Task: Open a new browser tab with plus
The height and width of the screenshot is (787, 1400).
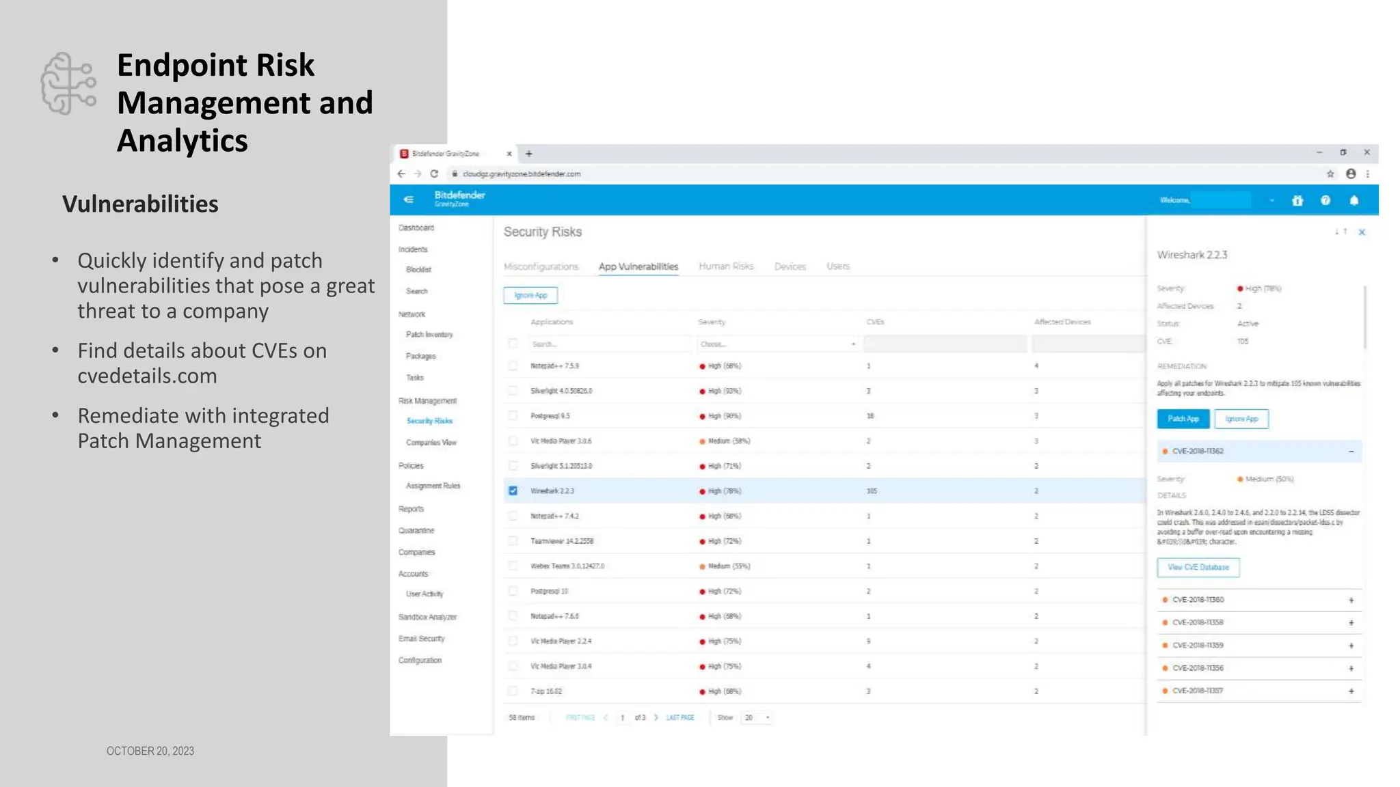Action: pyautogui.click(x=529, y=154)
